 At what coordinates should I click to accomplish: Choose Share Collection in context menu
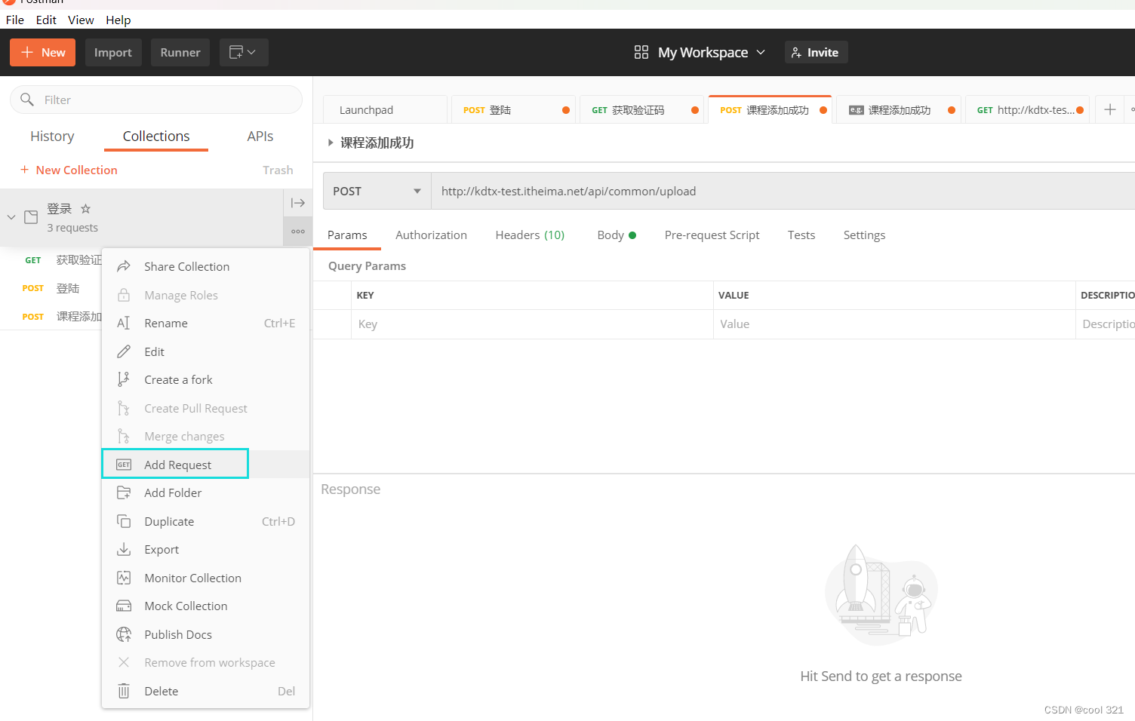(x=205, y=266)
